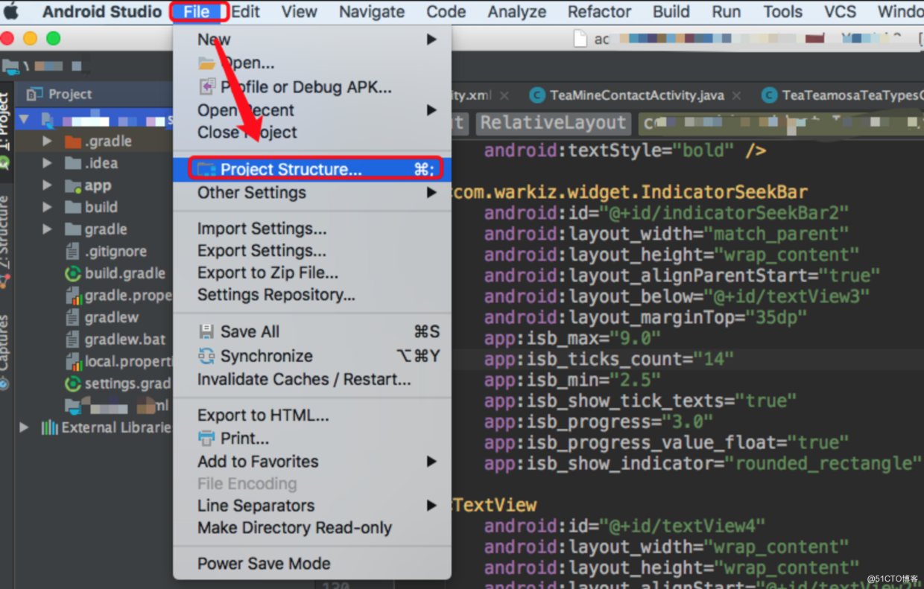This screenshot has width=924, height=589.
Task: Click the Synchronize refresh icon
Action: (x=206, y=356)
